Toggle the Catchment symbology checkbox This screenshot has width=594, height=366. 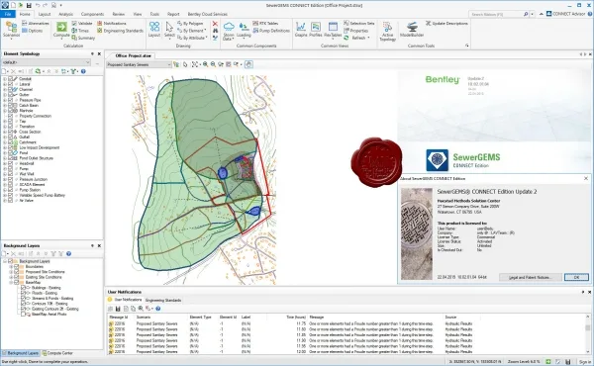click(10, 142)
